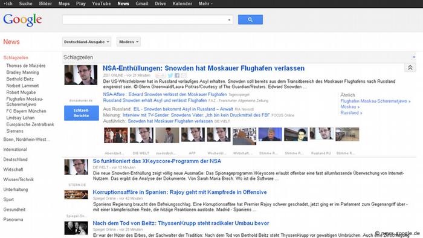The height and width of the screenshot is (238, 423).
Task: Open the XKeyscore article Snowden thumbnail
Action: tap(76, 167)
